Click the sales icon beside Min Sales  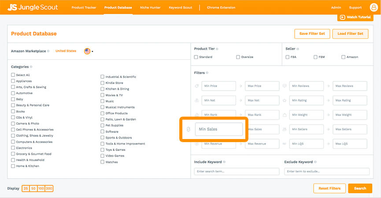point(189,129)
